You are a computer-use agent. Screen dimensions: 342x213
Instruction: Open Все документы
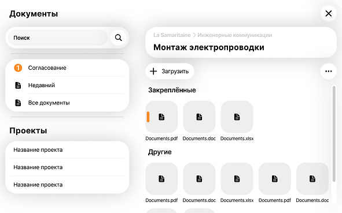click(x=67, y=103)
